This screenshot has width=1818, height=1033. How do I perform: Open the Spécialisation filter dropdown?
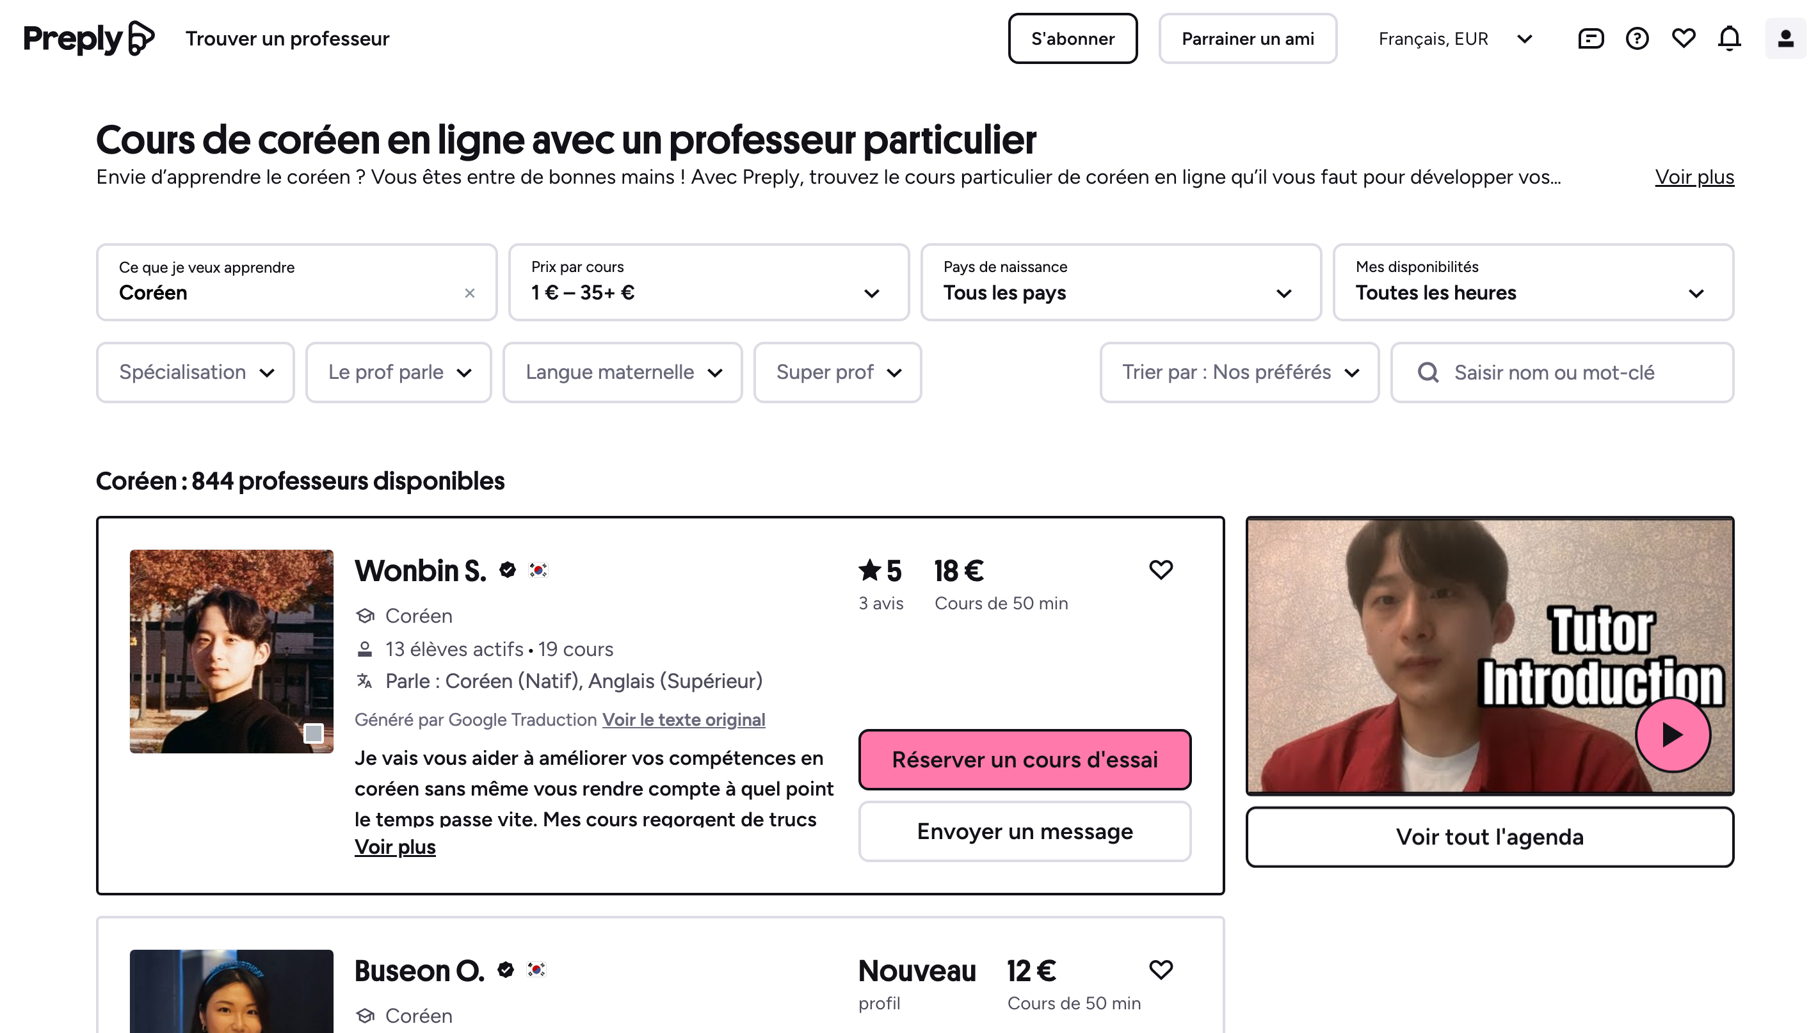(x=195, y=372)
